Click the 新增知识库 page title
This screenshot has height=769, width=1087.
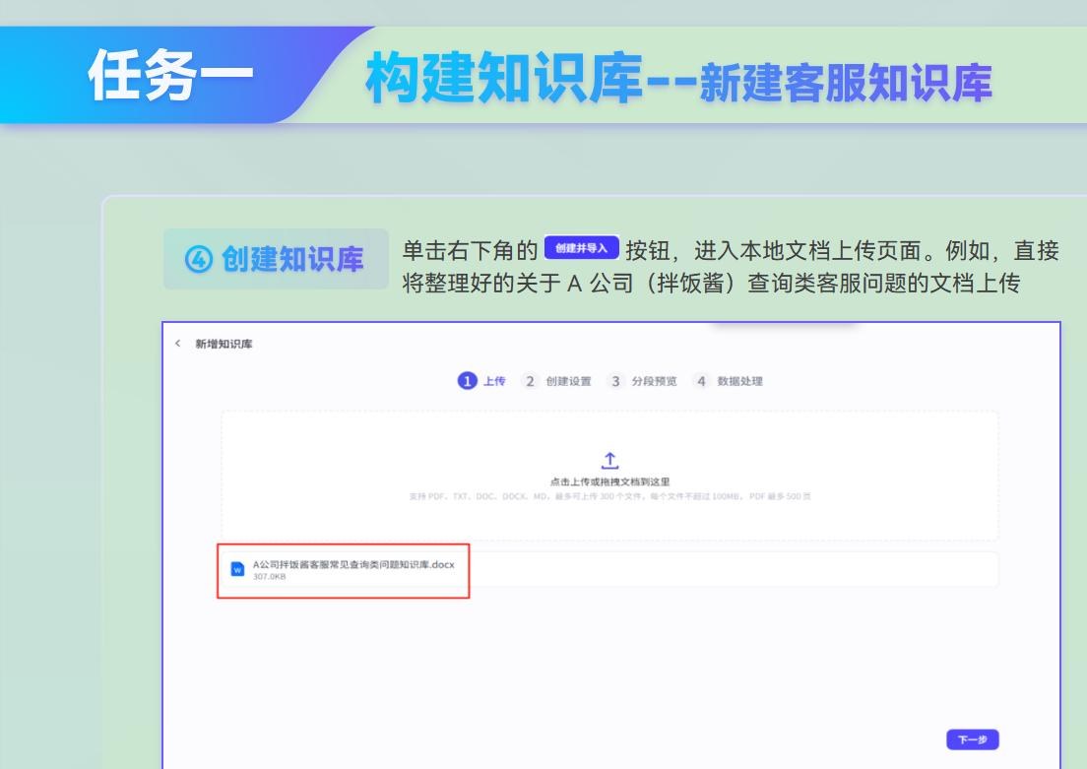pyautogui.click(x=224, y=344)
